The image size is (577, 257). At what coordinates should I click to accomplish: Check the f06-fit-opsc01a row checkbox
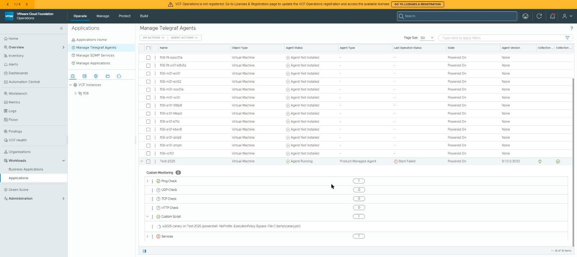148,57
